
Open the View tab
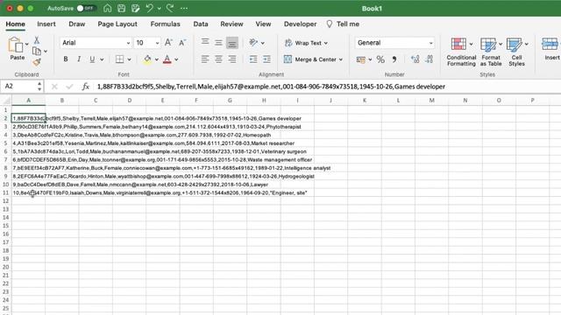click(263, 24)
